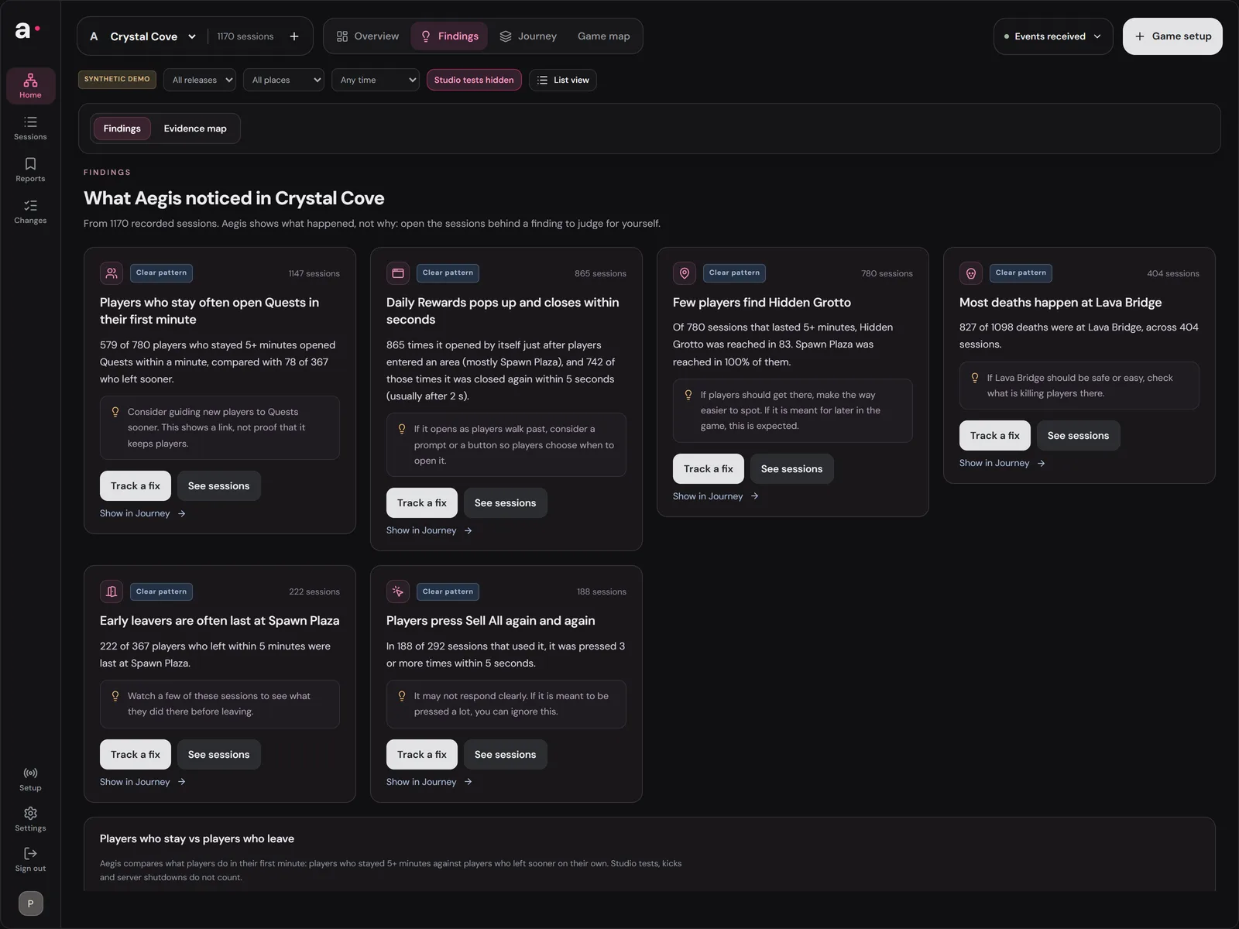Show Daily Rewards finding in Journey
1239x929 pixels.
pyautogui.click(x=429, y=530)
